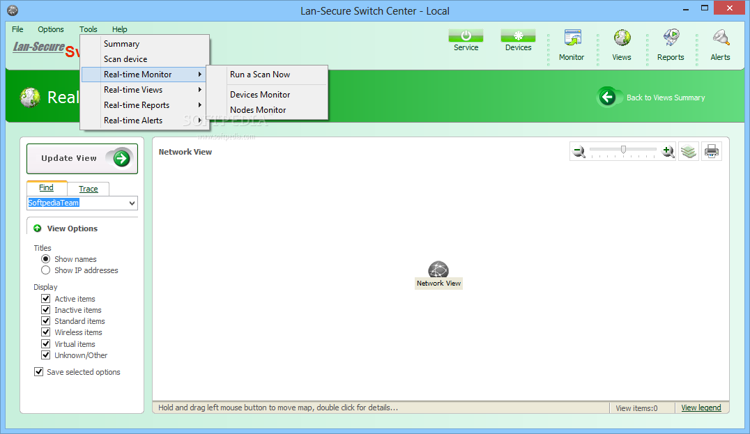Viewport: 750px width, 434px height.
Task: Click the zoom slider handle
Action: pyautogui.click(x=623, y=150)
